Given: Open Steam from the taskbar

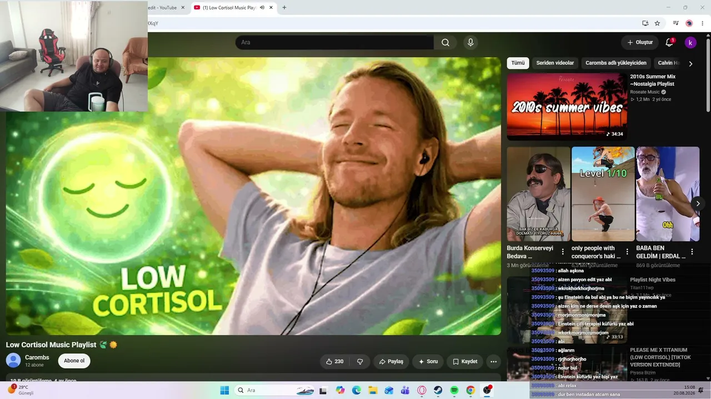Looking at the screenshot, I should 438,390.
